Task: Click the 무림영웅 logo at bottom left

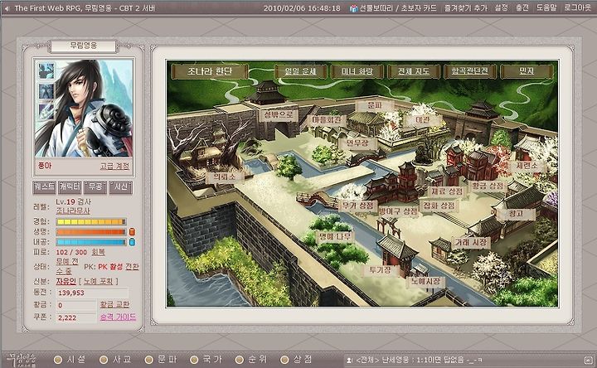Action: (x=22, y=359)
